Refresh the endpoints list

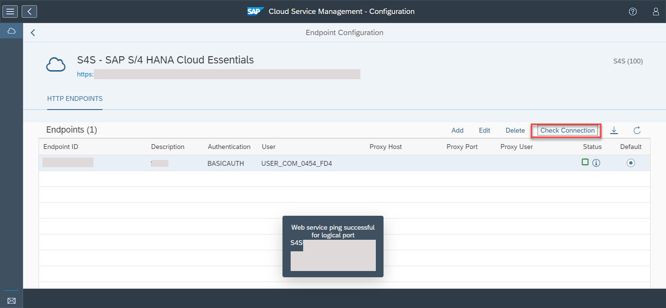637,130
